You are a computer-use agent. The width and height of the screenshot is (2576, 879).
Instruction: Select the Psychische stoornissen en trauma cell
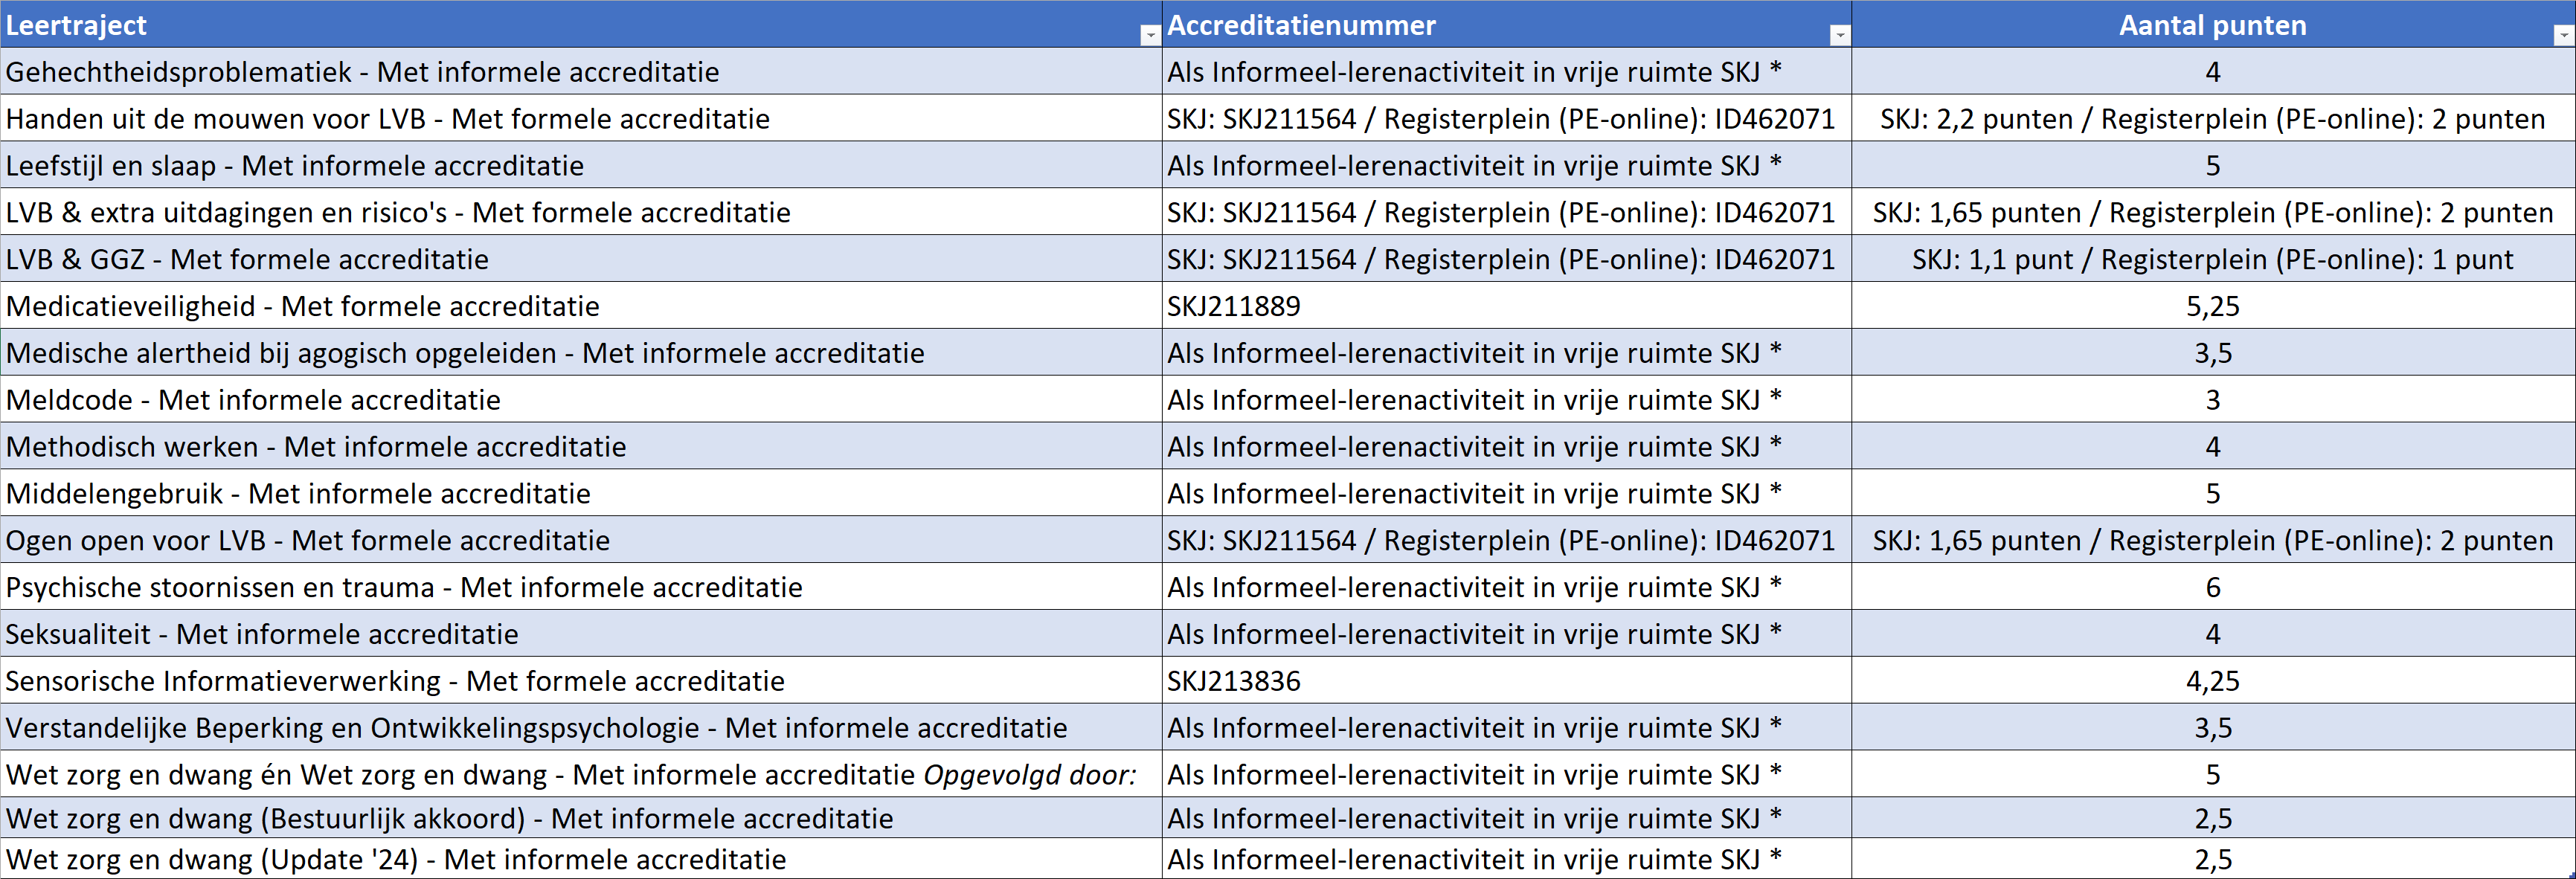pyautogui.click(x=581, y=587)
